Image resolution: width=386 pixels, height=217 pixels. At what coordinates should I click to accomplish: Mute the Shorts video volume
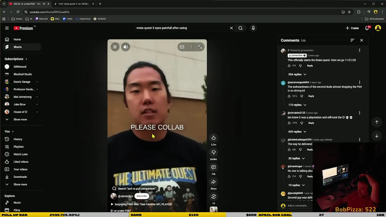[x=125, y=47]
